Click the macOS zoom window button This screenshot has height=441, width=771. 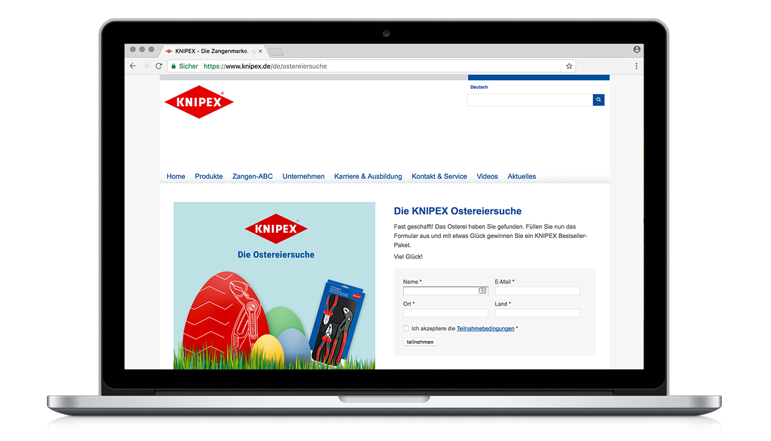point(151,50)
